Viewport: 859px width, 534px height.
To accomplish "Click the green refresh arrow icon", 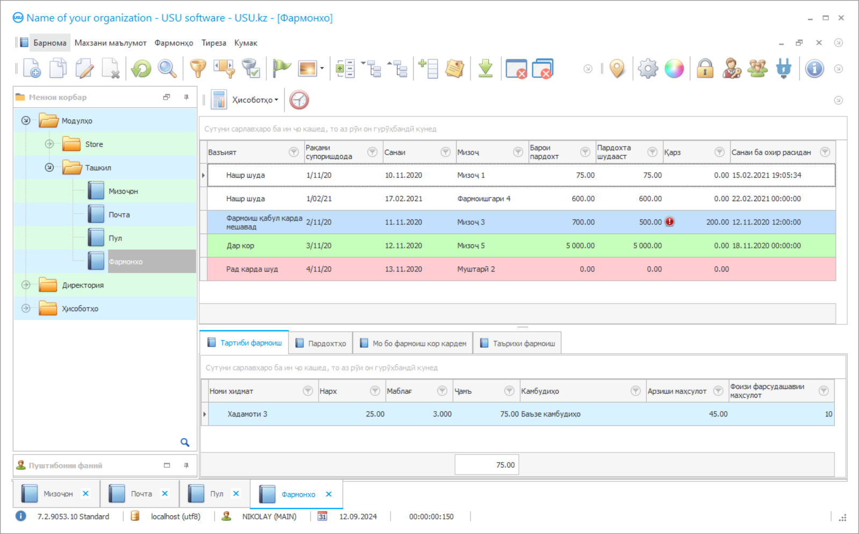I will click(141, 69).
